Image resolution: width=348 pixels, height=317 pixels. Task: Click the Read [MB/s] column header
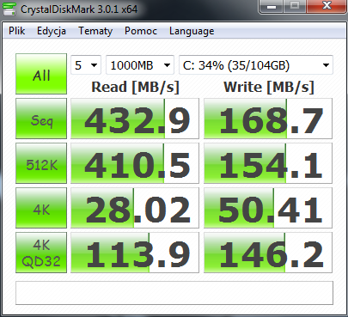pyautogui.click(x=135, y=87)
